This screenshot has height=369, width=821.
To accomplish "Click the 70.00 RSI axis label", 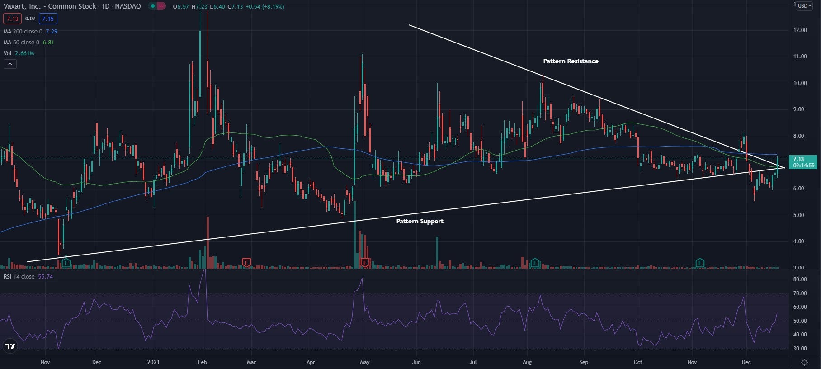I will [800, 293].
